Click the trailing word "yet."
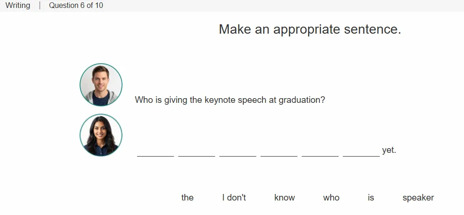Image resolution: width=464 pixels, height=215 pixels. pos(389,150)
